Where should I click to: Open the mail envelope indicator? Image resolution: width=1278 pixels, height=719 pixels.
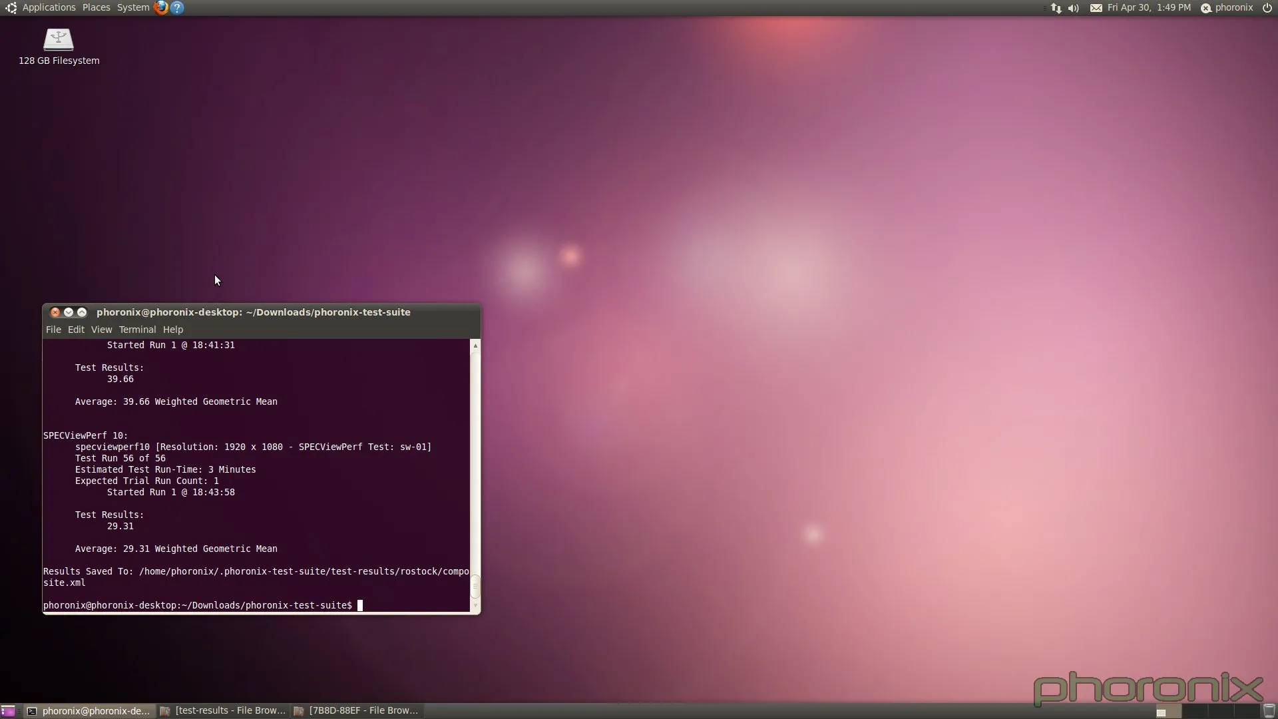click(x=1096, y=8)
